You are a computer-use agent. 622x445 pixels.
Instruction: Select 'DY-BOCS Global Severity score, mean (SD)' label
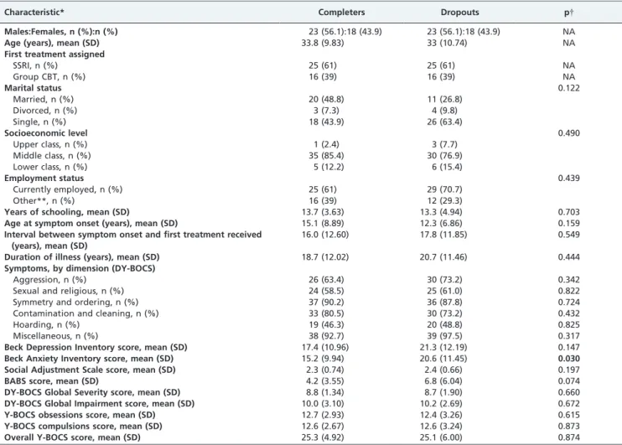92,392
